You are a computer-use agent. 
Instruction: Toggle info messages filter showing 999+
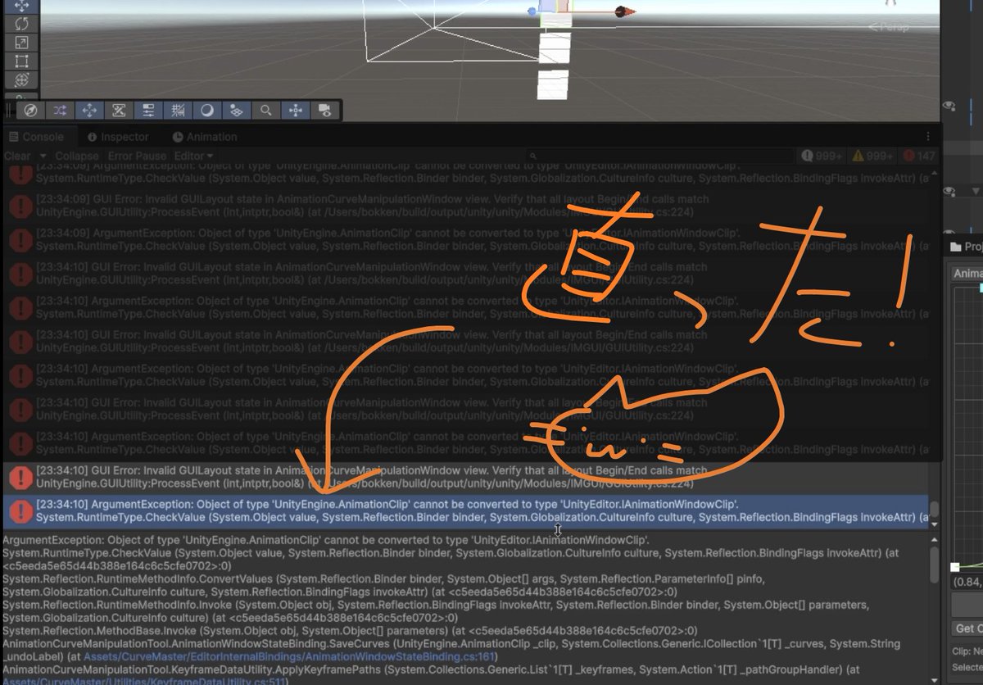pyautogui.click(x=822, y=156)
